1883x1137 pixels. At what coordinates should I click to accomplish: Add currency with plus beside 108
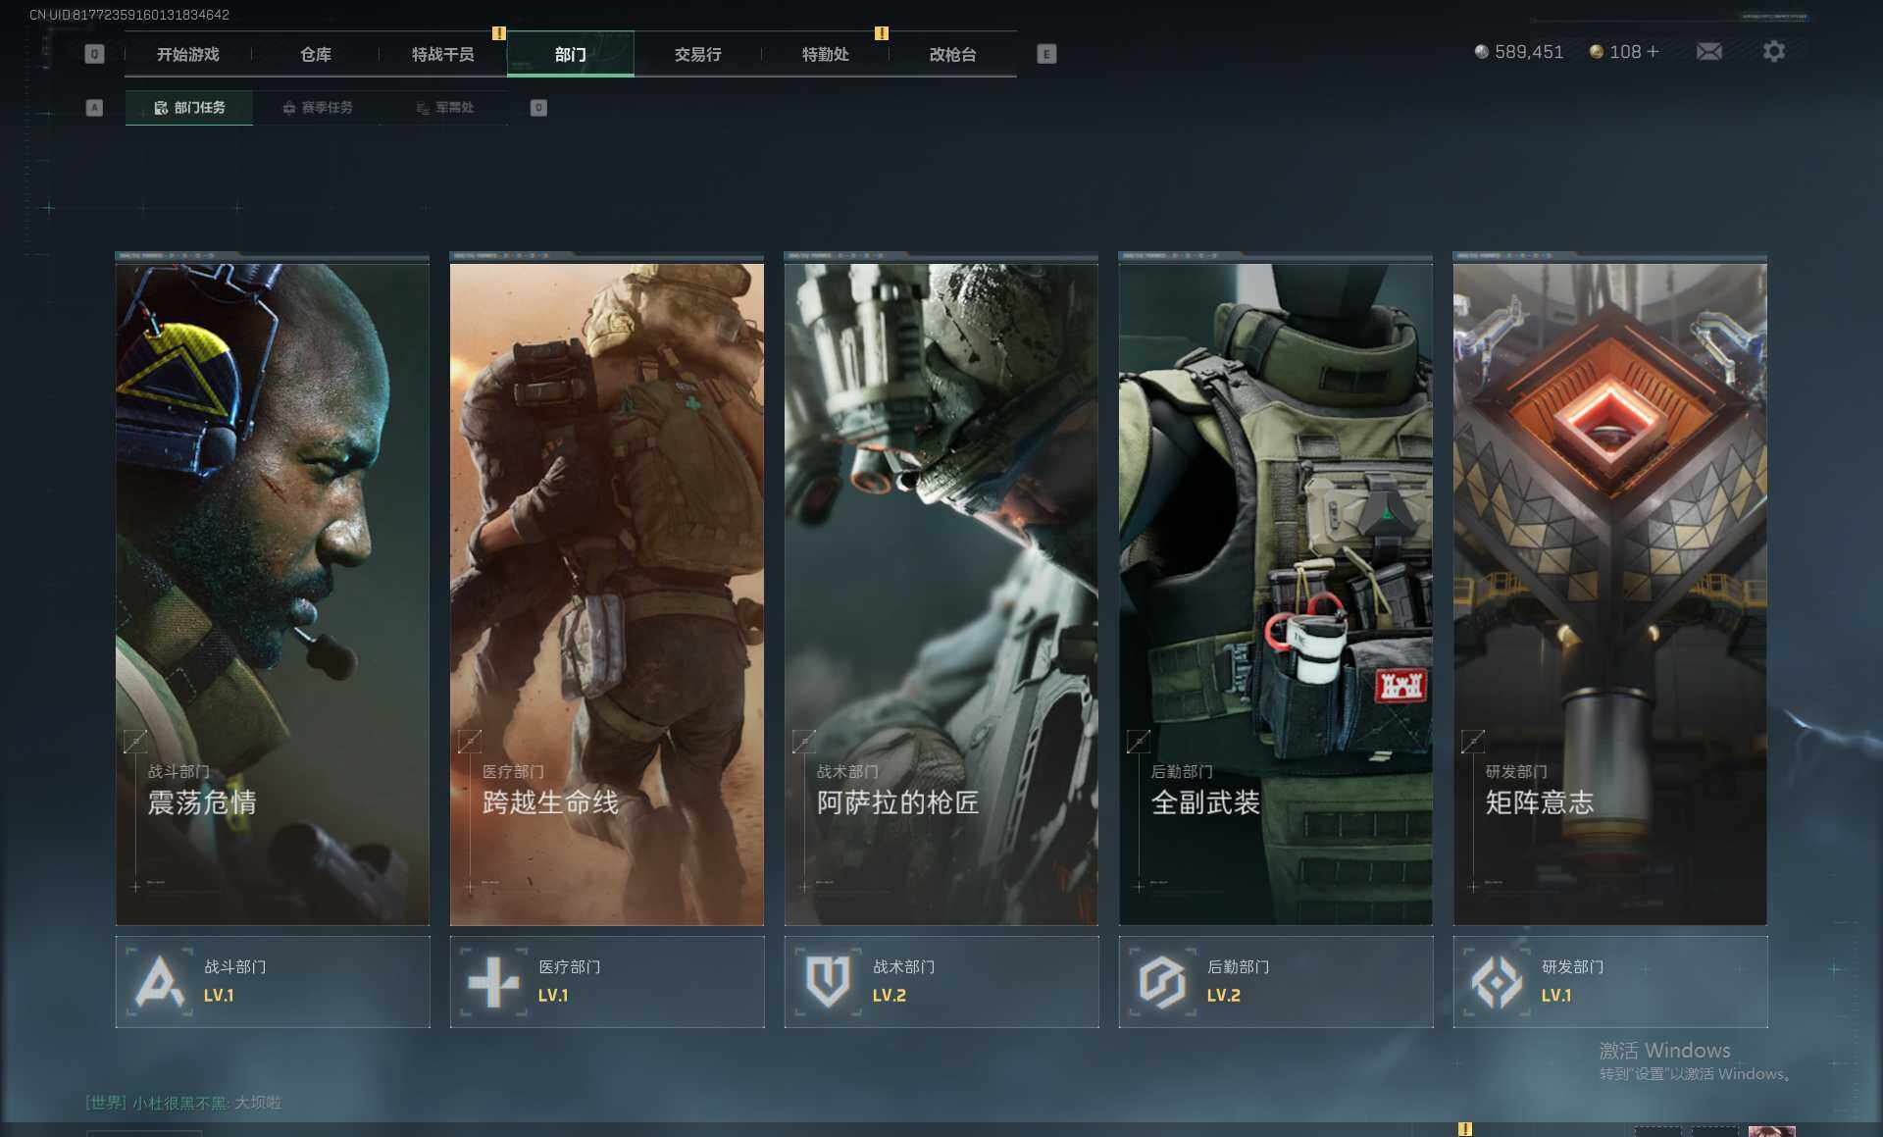[1654, 52]
